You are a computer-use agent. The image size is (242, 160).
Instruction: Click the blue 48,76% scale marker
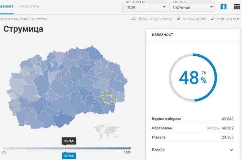[x=69, y=156]
